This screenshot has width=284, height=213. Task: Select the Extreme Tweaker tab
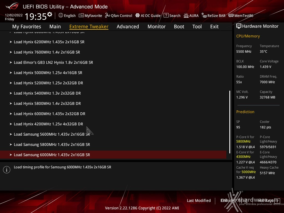(x=89, y=27)
